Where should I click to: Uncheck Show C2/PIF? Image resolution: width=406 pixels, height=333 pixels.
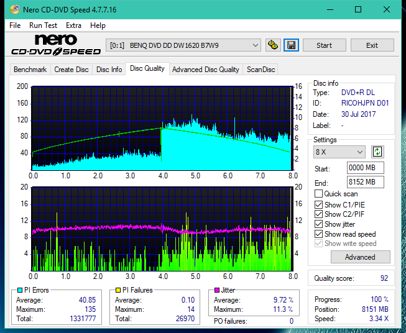point(318,214)
